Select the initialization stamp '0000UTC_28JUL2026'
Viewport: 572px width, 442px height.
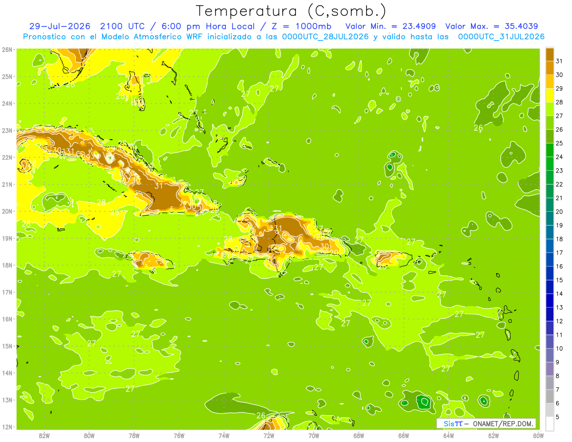326,37
